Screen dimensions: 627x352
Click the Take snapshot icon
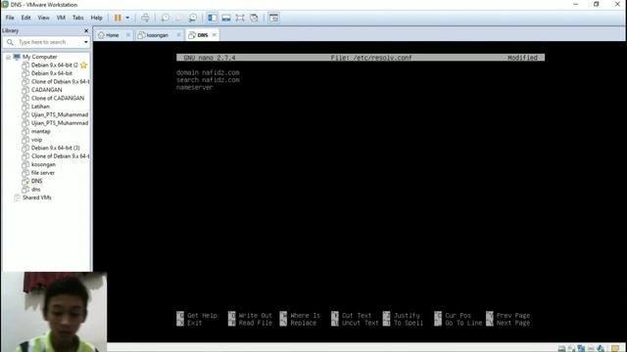click(165, 18)
